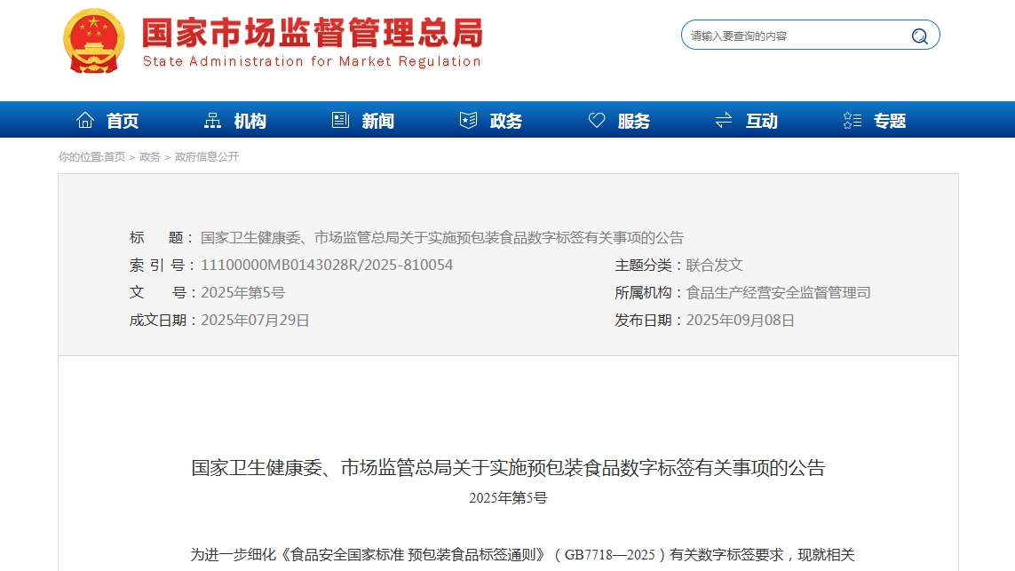
Task: Click the magnifier search icon
Action: tap(919, 36)
